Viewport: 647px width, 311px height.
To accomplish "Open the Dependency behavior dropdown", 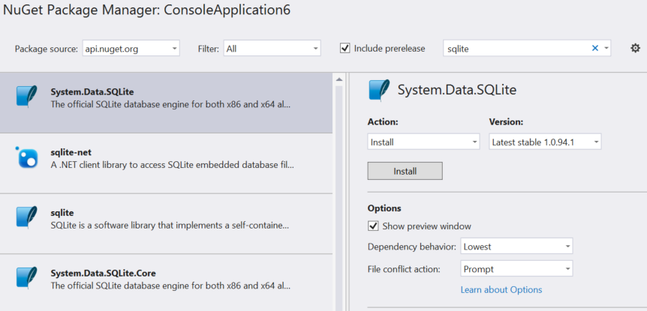I will 516,247.
